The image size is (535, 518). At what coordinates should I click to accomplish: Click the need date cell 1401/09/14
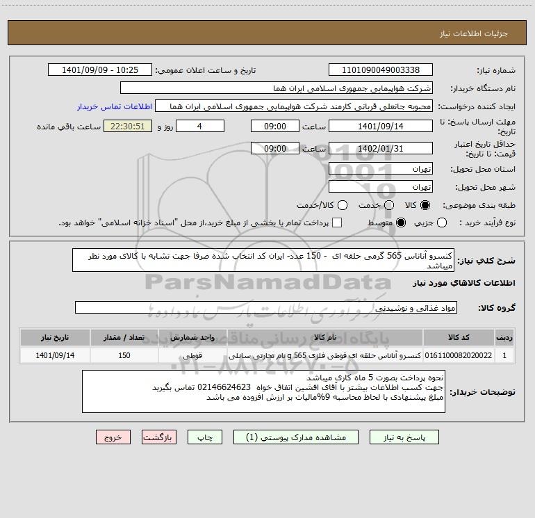[x=55, y=355]
